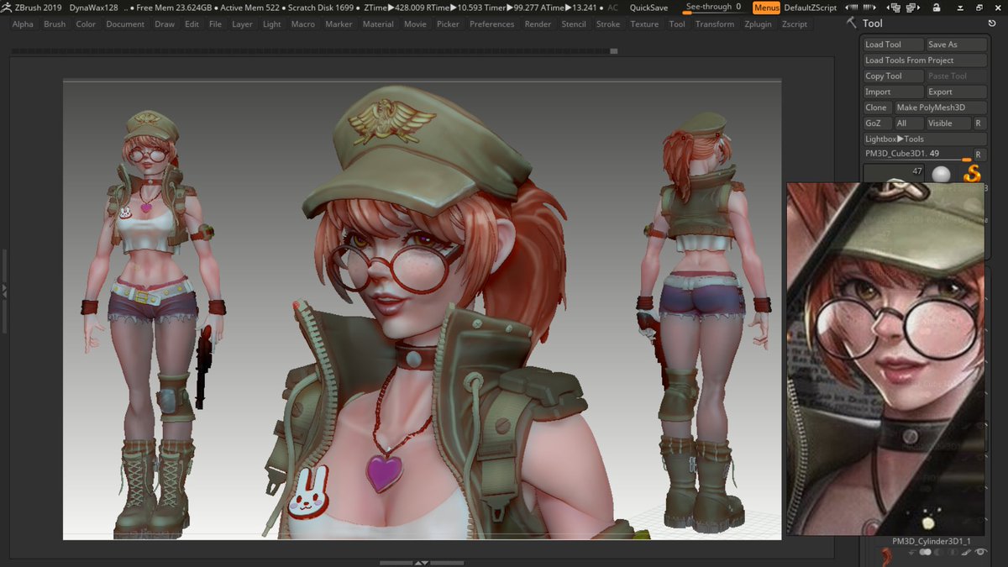The image size is (1008, 567).
Task: Open the Document menu
Action: (x=125, y=24)
